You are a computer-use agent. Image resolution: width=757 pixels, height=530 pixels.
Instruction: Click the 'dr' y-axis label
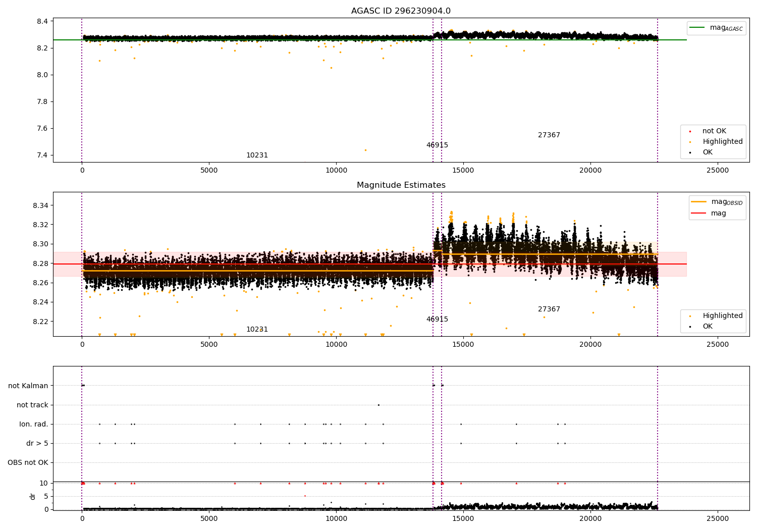coord(33,496)
